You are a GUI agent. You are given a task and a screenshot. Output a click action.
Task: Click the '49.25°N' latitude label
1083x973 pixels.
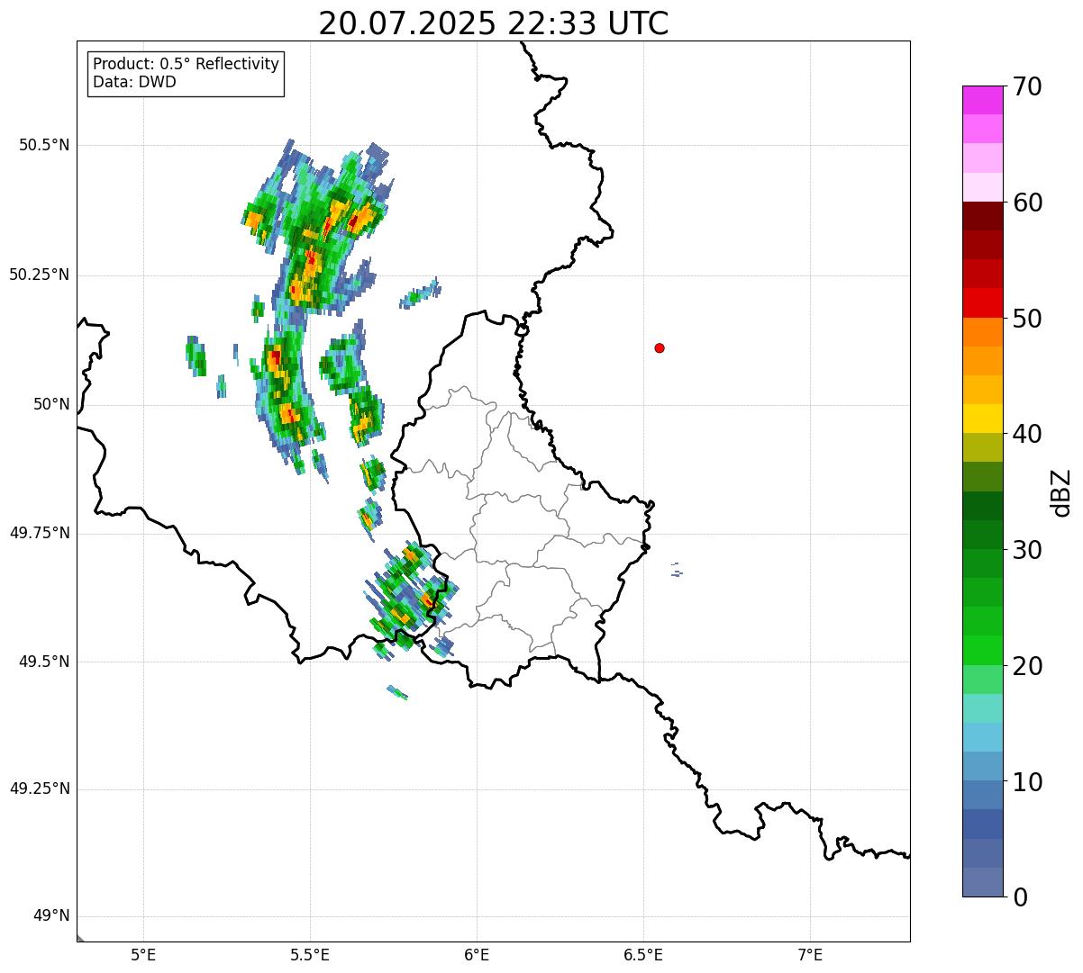pyautogui.click(x=39, y=788)
